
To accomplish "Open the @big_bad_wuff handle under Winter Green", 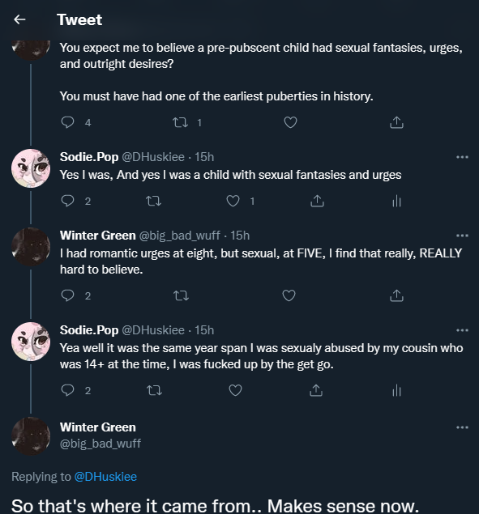I will click(x=101, y=444).
